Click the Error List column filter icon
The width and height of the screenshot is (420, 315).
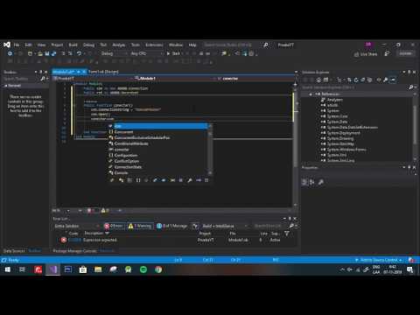click(287, 234)
